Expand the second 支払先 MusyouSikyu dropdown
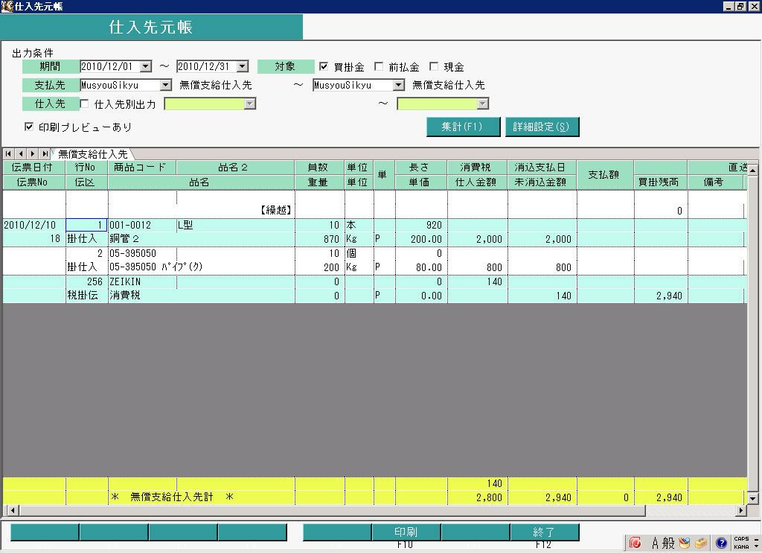The height and width of the screenshot is (554, 762). 399,85
